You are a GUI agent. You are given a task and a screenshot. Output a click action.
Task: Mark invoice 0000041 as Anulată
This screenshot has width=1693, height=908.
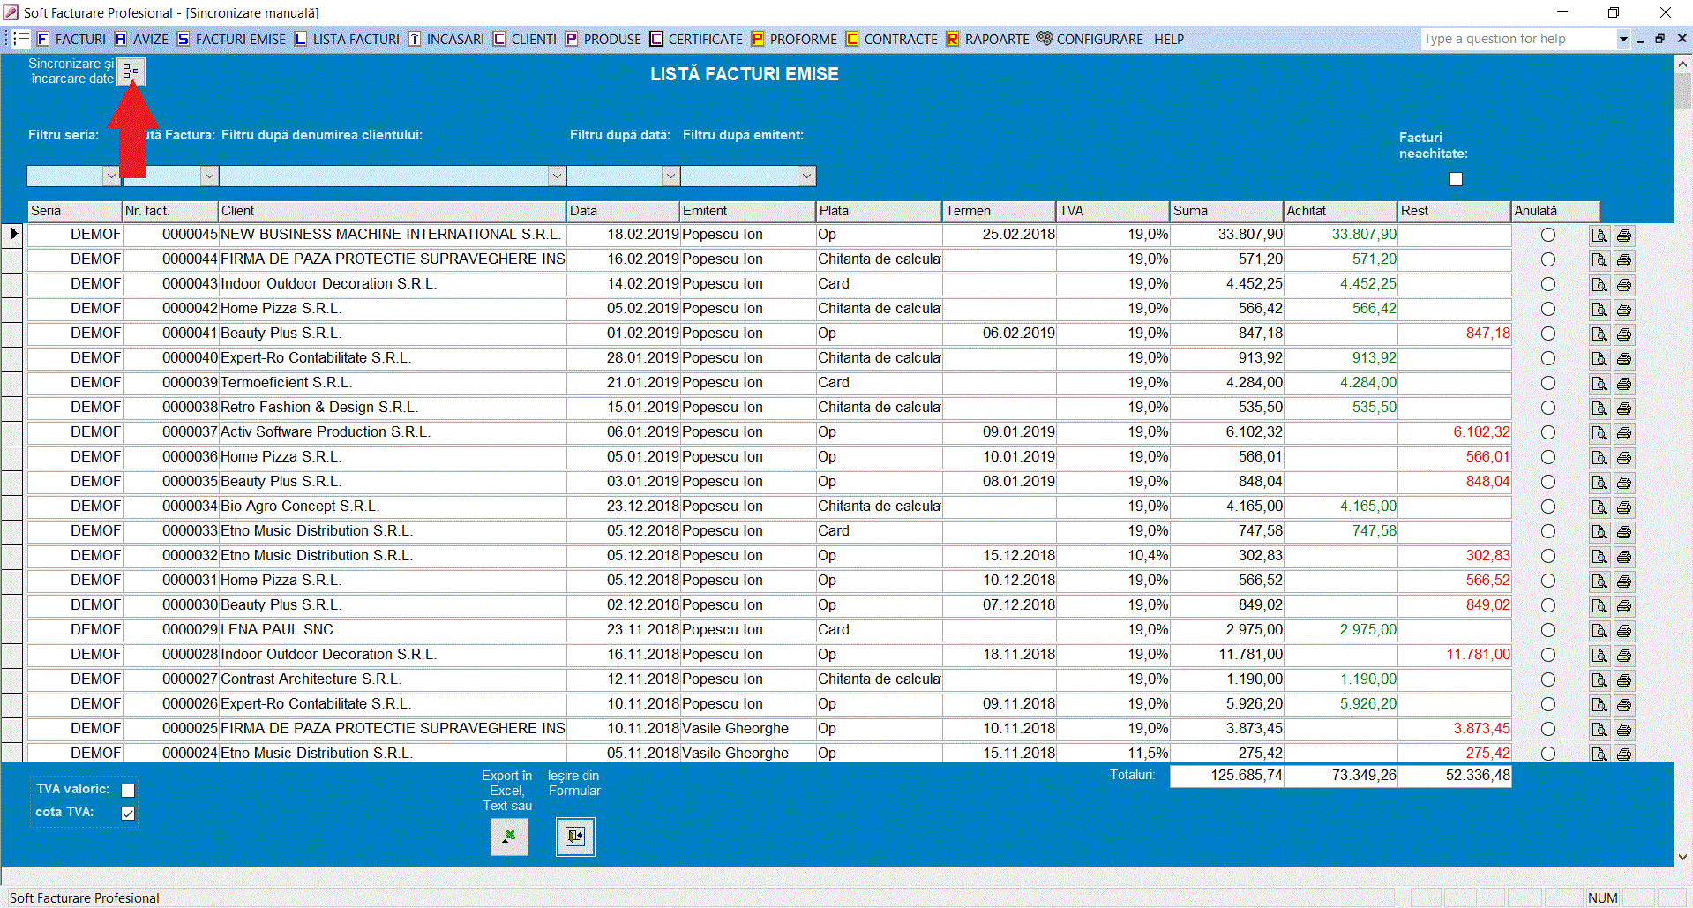1548,334
